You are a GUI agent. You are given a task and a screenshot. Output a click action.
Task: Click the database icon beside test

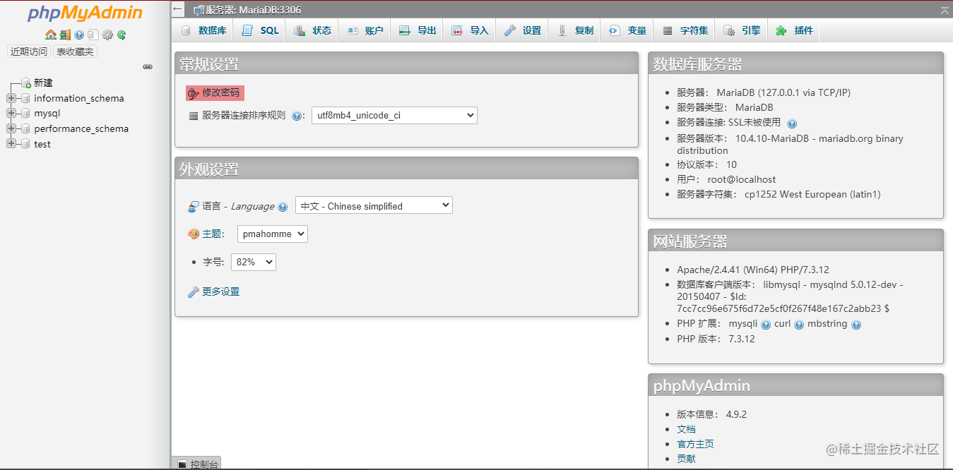point(26,144)
